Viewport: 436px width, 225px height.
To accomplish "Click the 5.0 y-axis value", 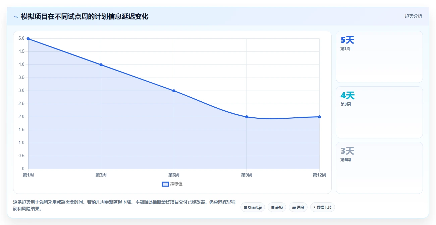I will [21, 38].
